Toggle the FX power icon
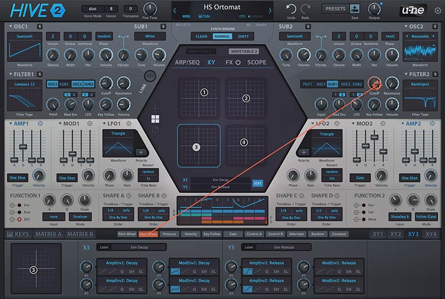Viewport: 445px width, 299px height. pos(238,62)
